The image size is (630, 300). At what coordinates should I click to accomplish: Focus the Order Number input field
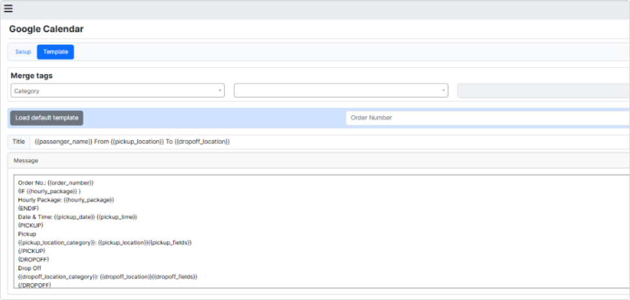(x=488, y=118)
